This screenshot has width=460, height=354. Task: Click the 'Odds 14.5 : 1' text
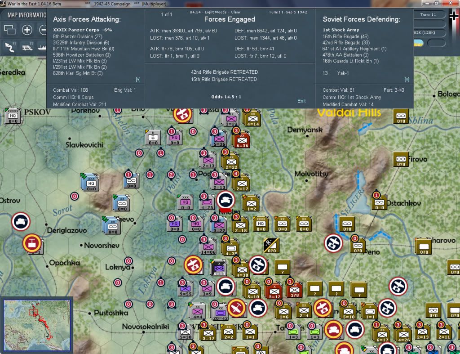tap(226, 97)
